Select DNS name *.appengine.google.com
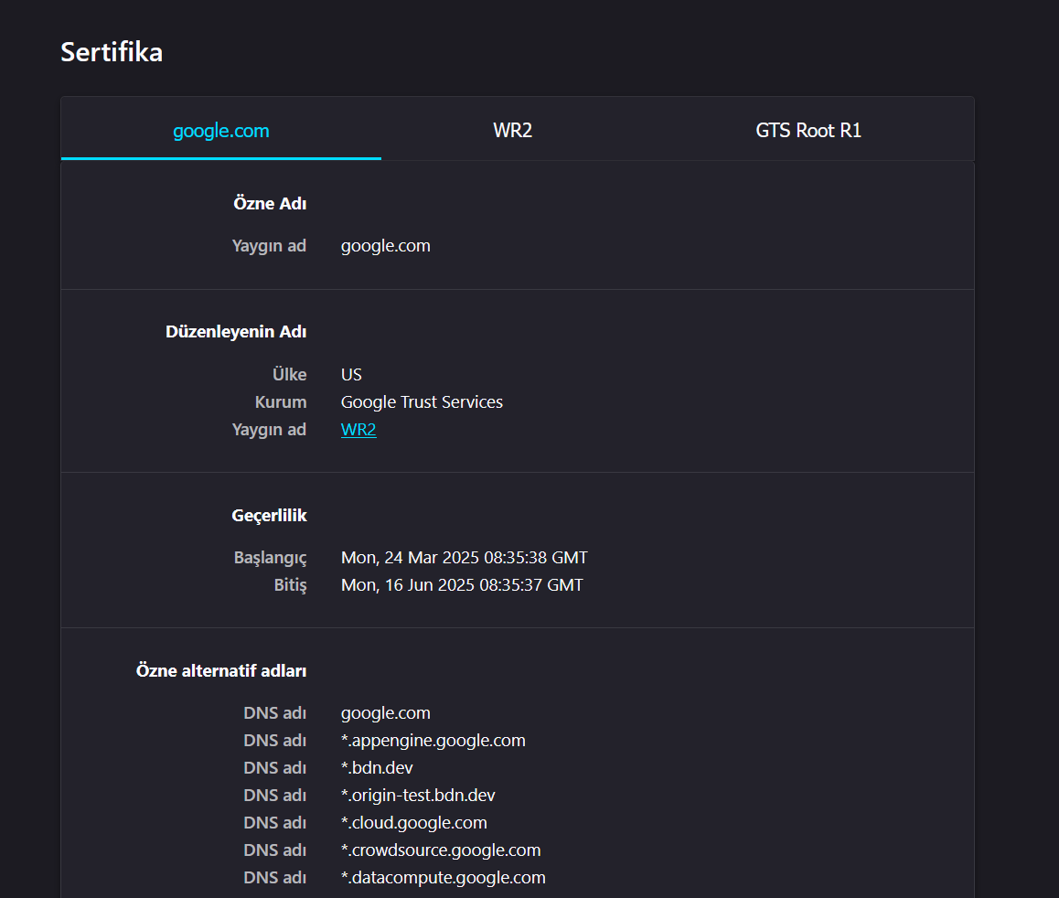Viewport: 1059px width, 898px height. click(433, 741)
